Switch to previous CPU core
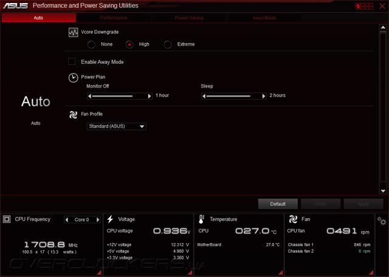Image resolution: width=389 pixels, height=277 pixels. tap(66, 220)
